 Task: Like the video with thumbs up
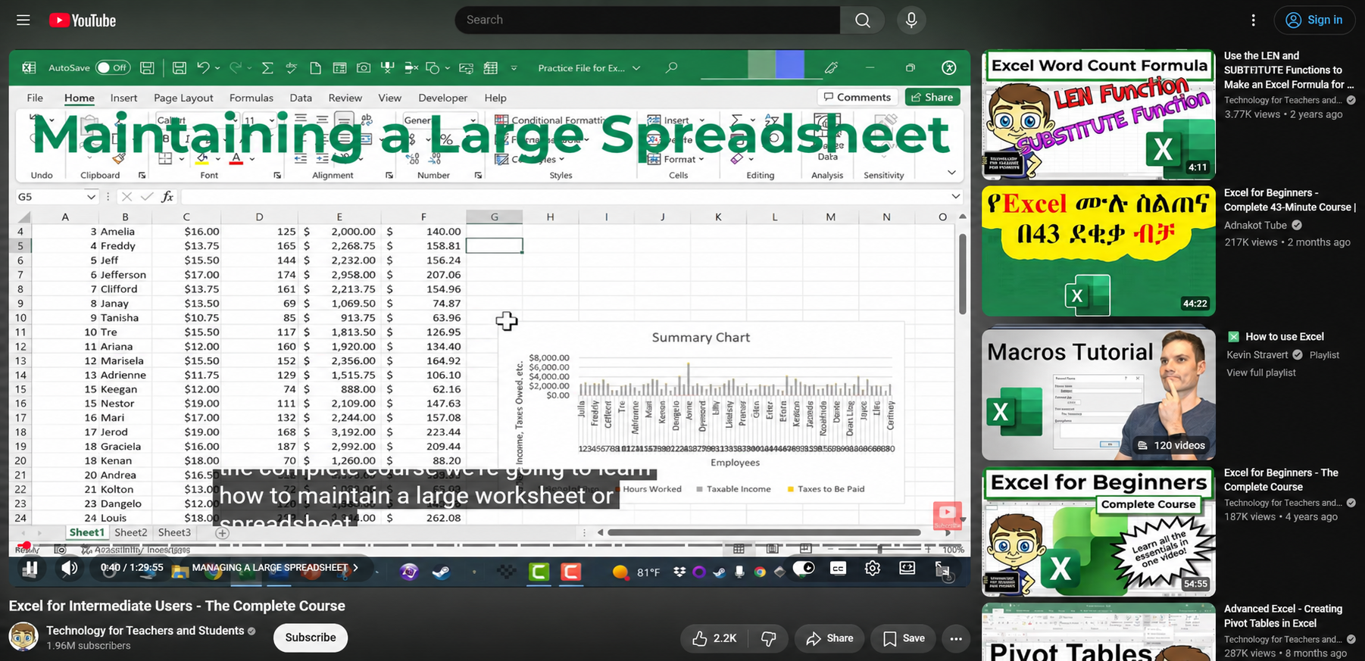tap(714, 638)
